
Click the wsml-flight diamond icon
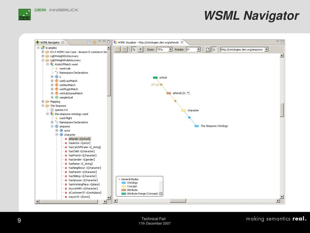[57, 118]
